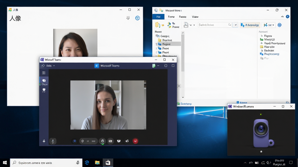Click the small button right of search field

click(x=235, y=25)
